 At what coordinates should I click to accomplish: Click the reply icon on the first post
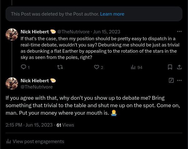tap(23, 67)
